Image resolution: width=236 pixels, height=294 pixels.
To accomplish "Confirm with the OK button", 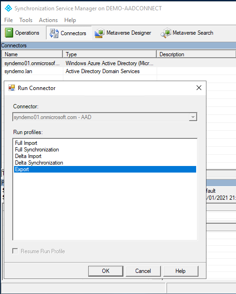I will pyautogui.click(x=106, y=271).
